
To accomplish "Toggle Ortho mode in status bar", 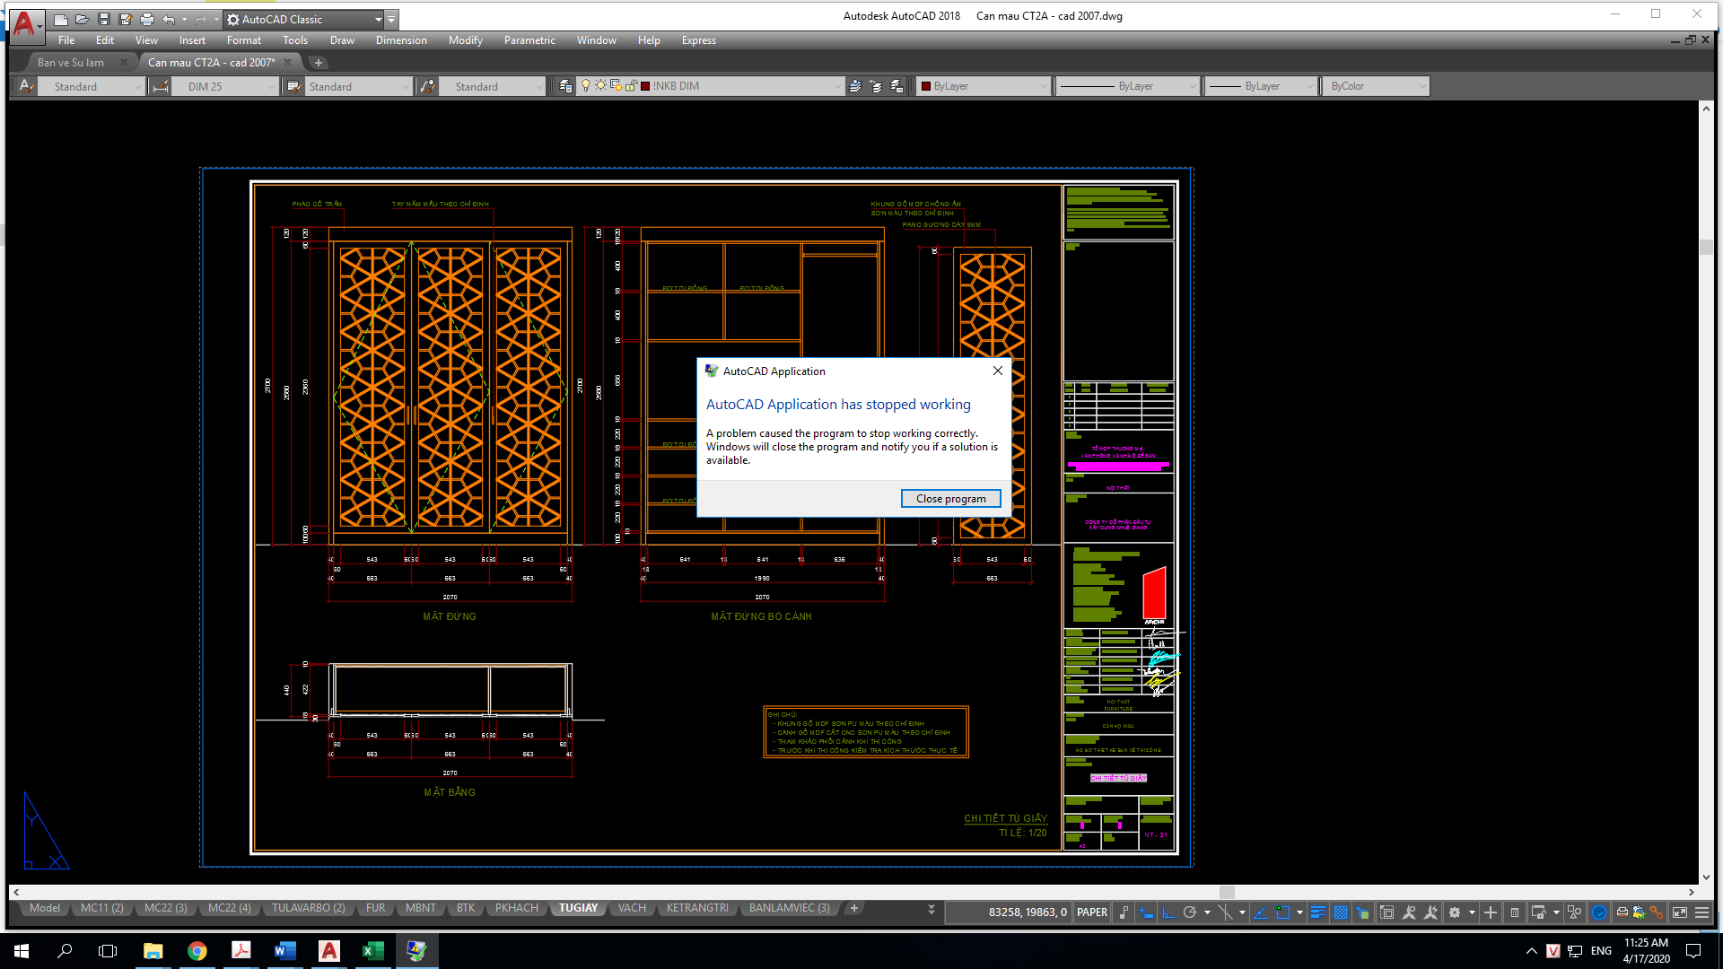I will (1168, 912).
